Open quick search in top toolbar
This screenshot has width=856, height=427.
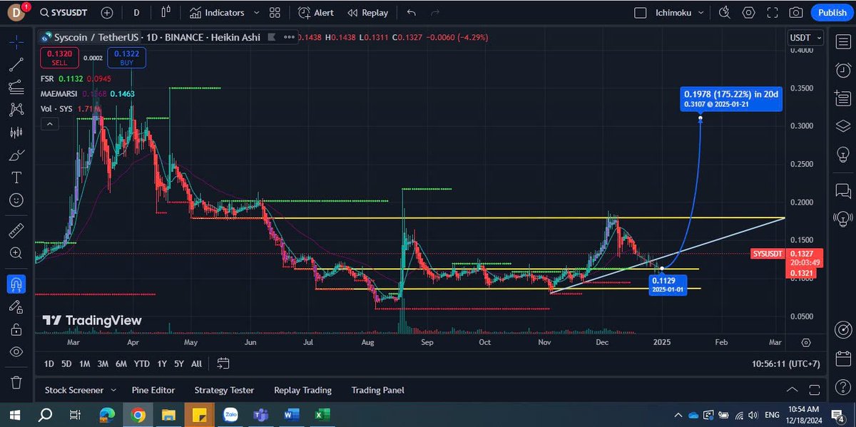(725, 13)
